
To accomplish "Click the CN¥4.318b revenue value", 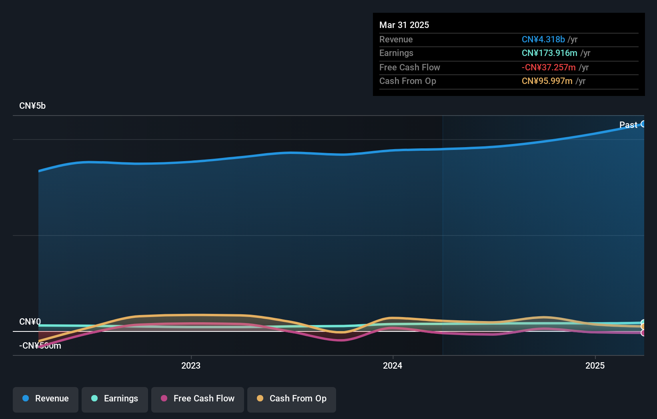I will [543, 39].
